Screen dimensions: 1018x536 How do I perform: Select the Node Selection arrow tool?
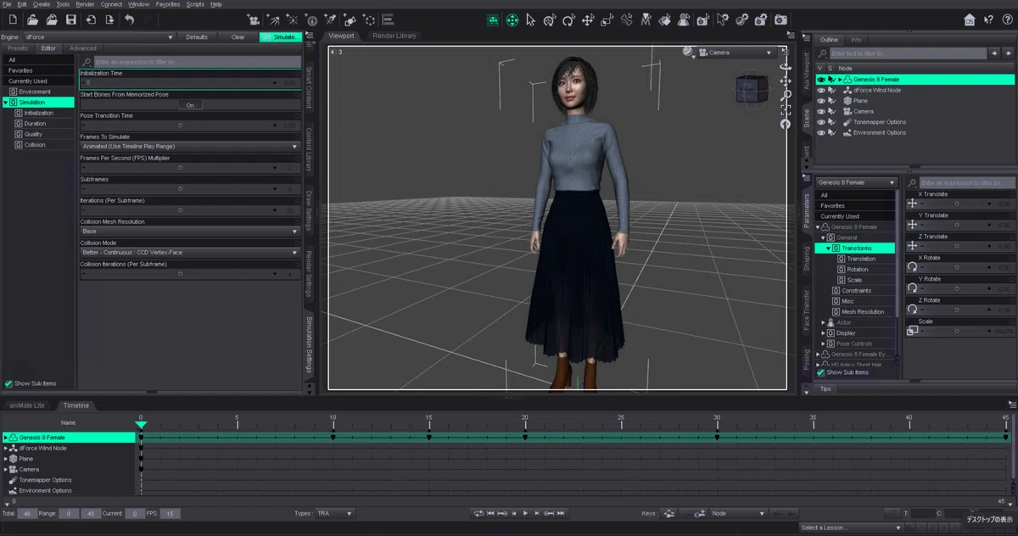531,20
